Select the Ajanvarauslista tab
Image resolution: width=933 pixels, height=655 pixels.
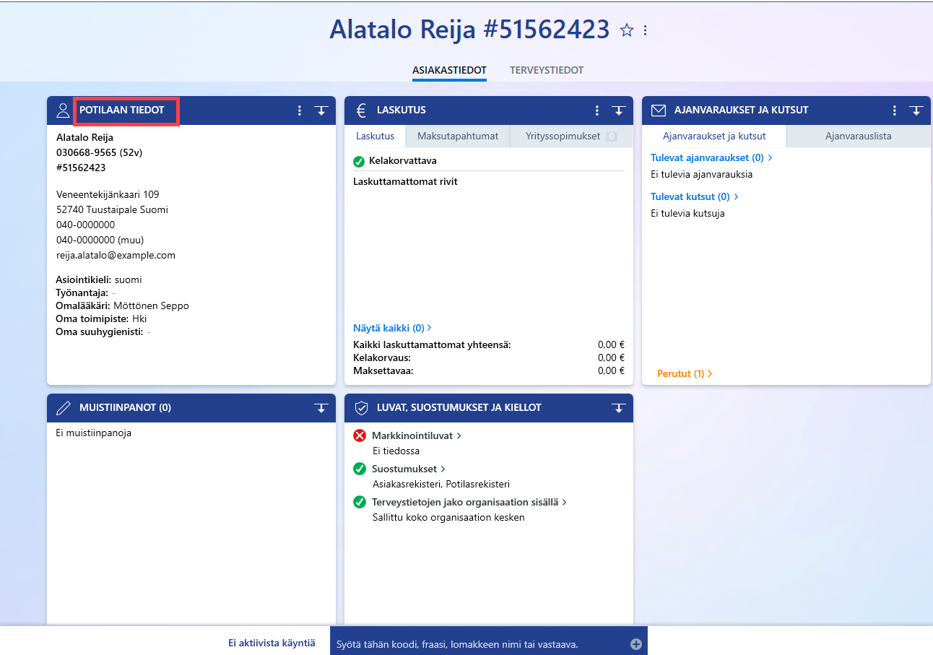(859, 136)
